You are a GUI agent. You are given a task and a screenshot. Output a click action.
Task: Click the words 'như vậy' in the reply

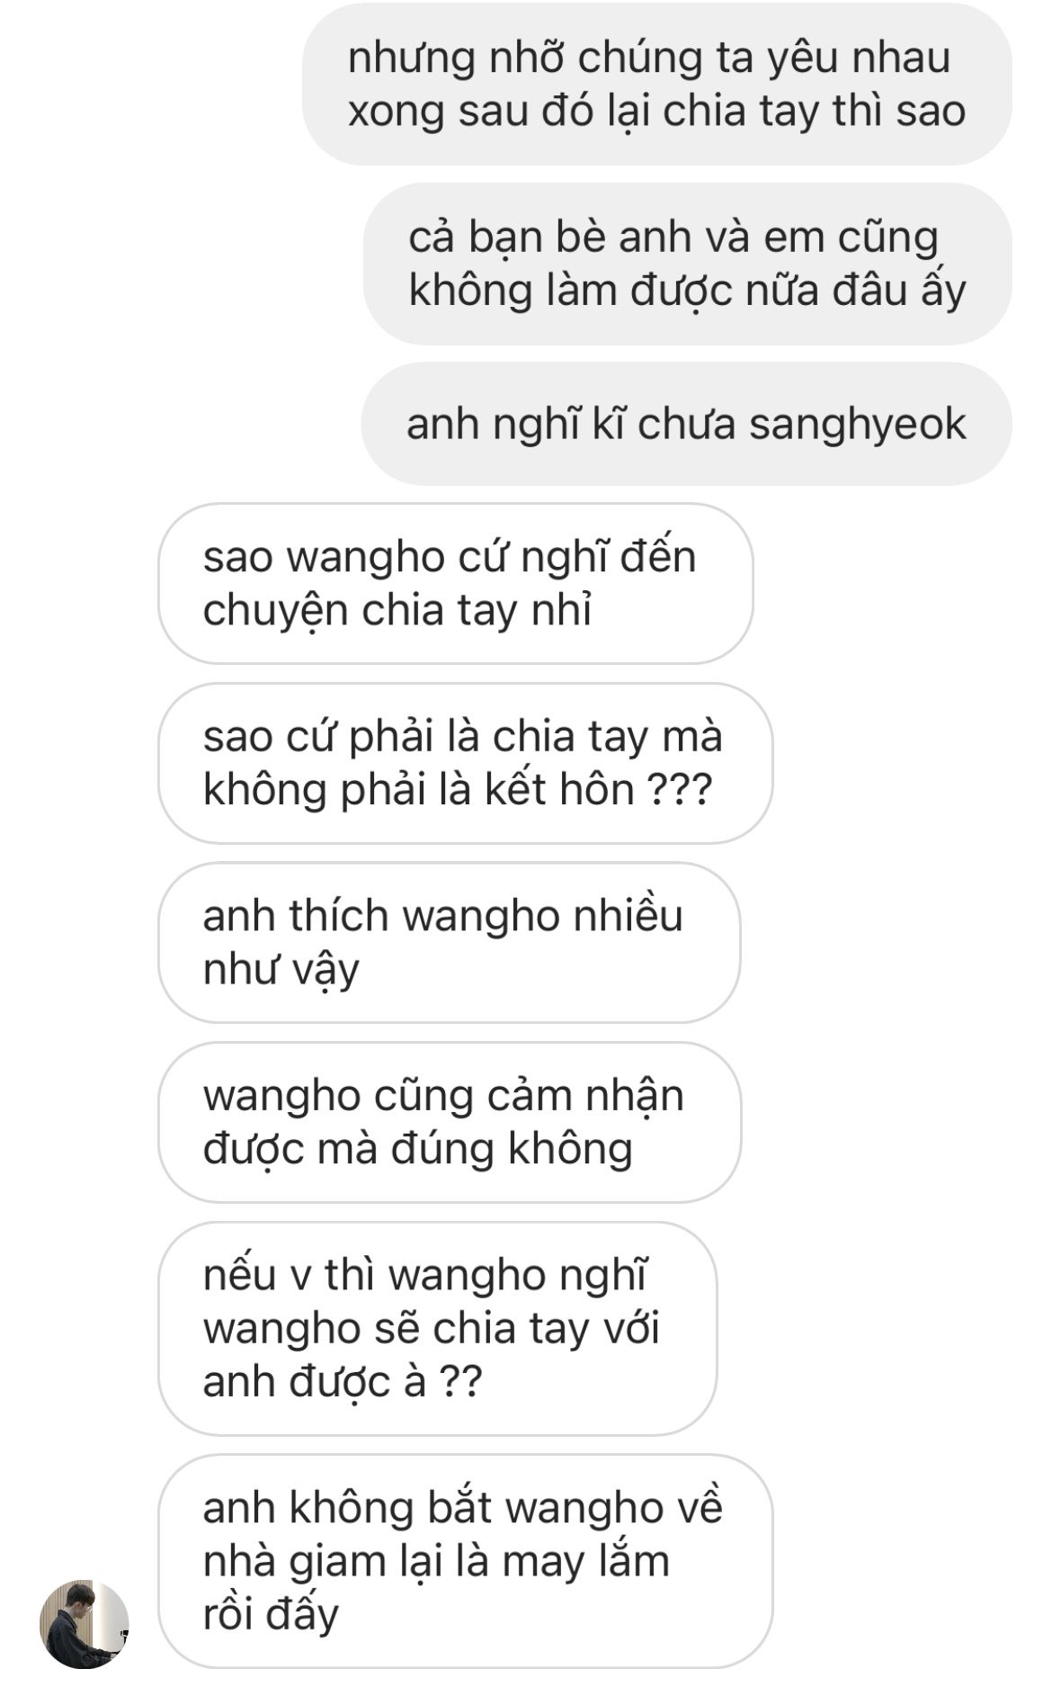tap(281, 969)
